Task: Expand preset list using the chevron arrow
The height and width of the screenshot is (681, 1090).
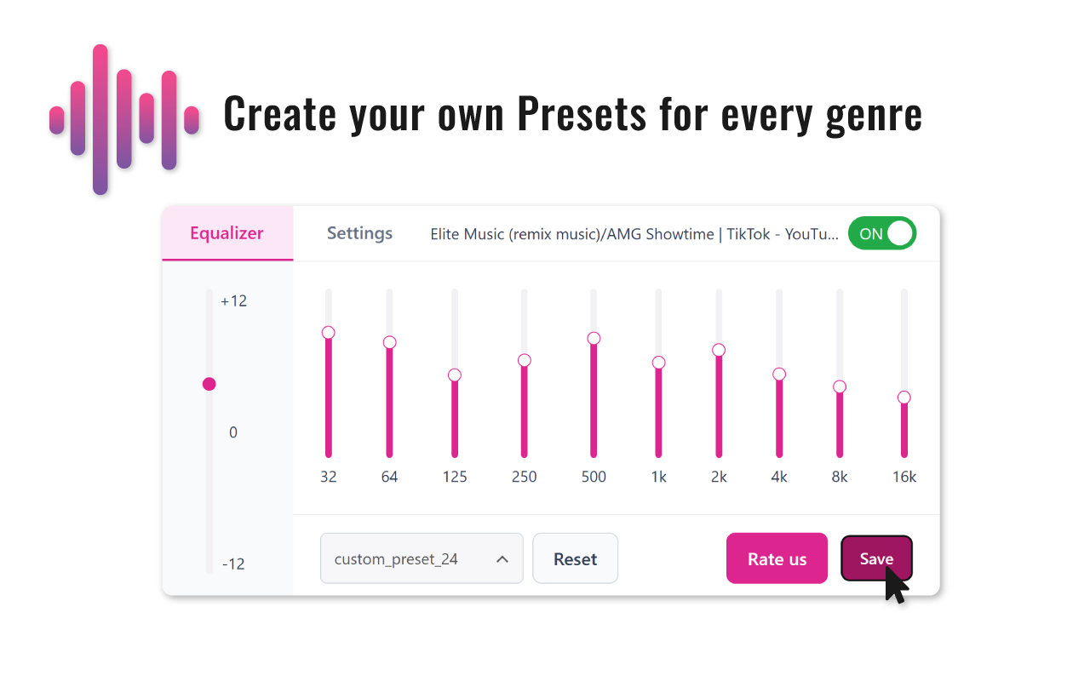Action: pyautogui.click(x=502, y=559)
